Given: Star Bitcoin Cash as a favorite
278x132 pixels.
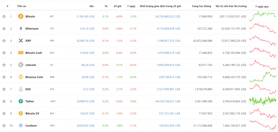Looking at the screenshot, I should (4, 53).
